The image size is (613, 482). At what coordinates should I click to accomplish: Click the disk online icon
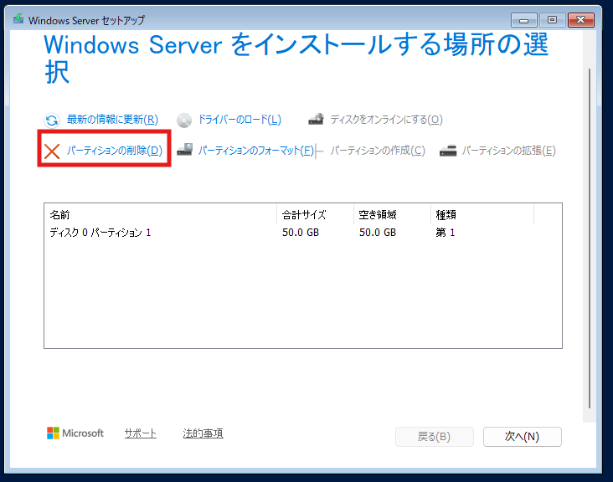(x=316, y=119)
